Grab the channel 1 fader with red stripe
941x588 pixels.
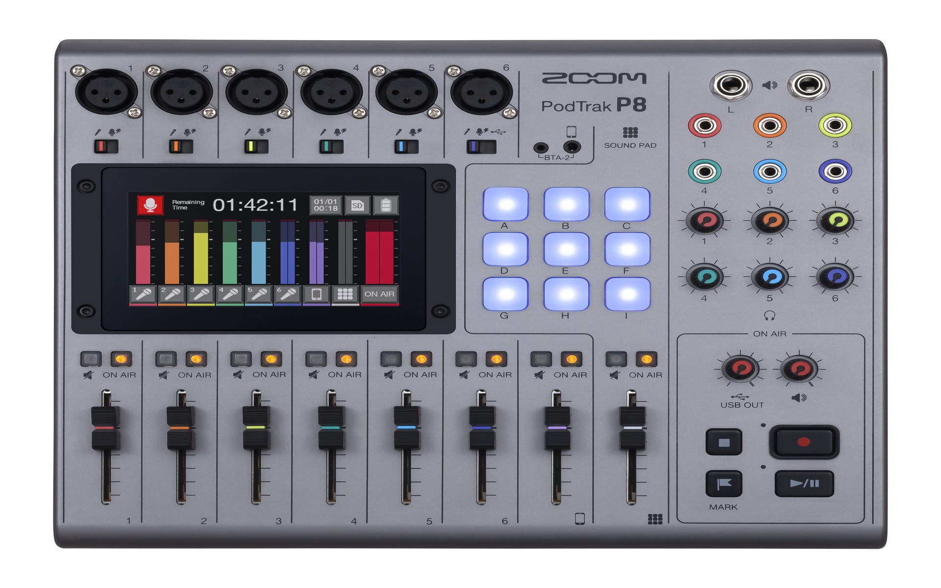click(x=105, y=428)
